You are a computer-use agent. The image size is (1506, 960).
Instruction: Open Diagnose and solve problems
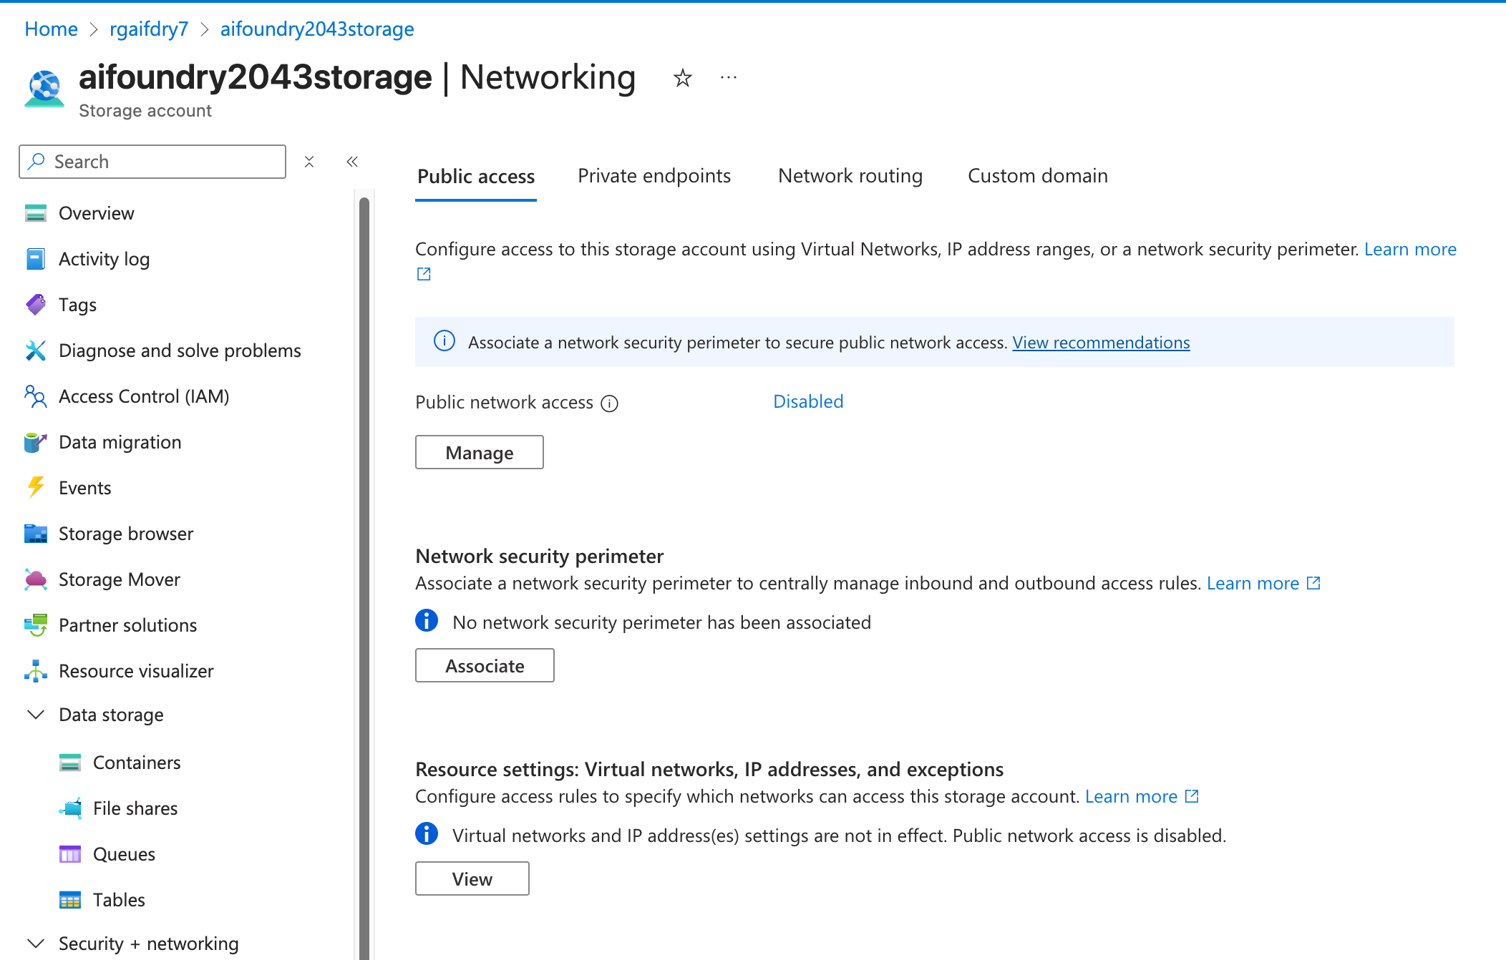click(x=179, y=351)
